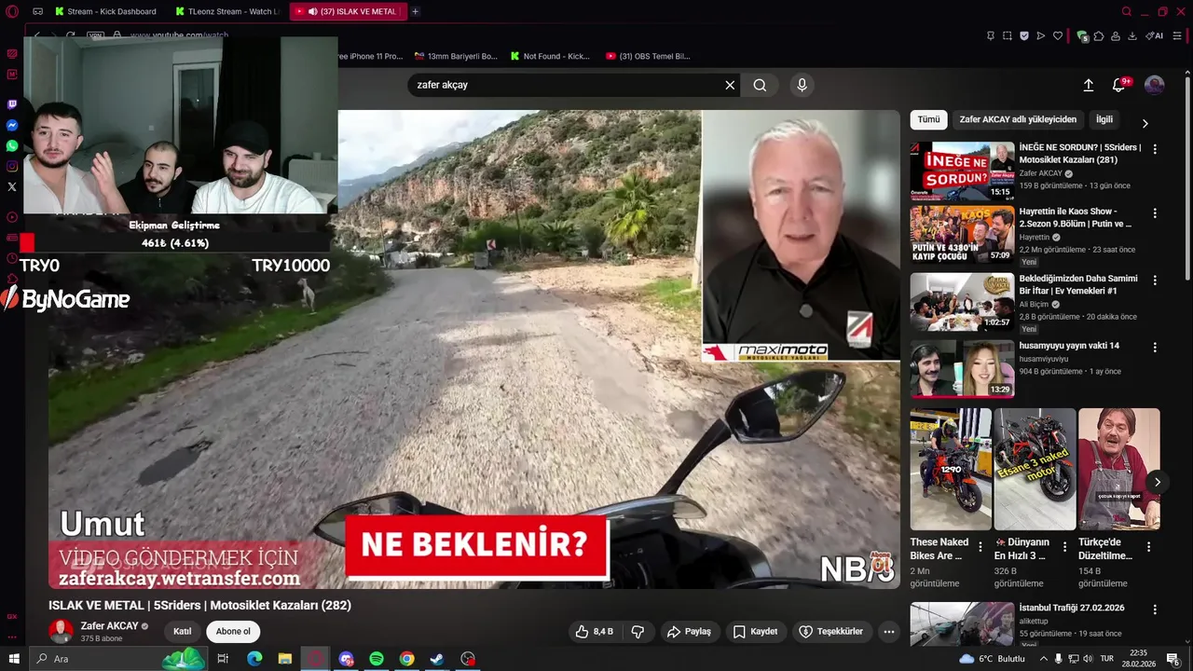Open Messenger in the Opera sidebar
Screen dimensions: 1193x671
12,125
